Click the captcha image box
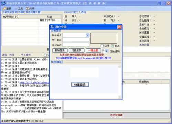The image size is (172, 124). pyautogui.click(x=104, y=38)
